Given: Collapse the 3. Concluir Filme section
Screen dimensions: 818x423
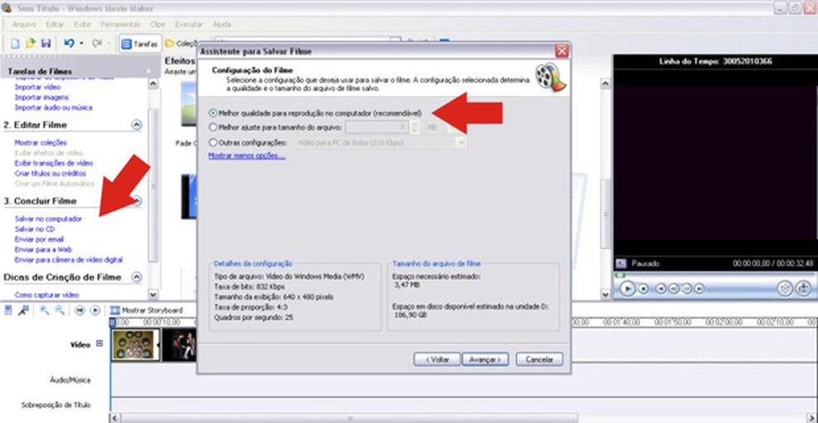Looking at the screenshot, I should pos(136,201).
